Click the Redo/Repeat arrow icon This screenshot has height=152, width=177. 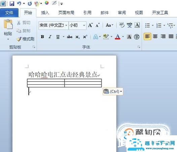click(30, 4)
